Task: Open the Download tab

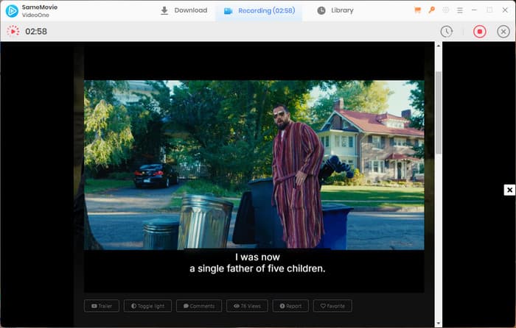Action: (x=184, y=10)
